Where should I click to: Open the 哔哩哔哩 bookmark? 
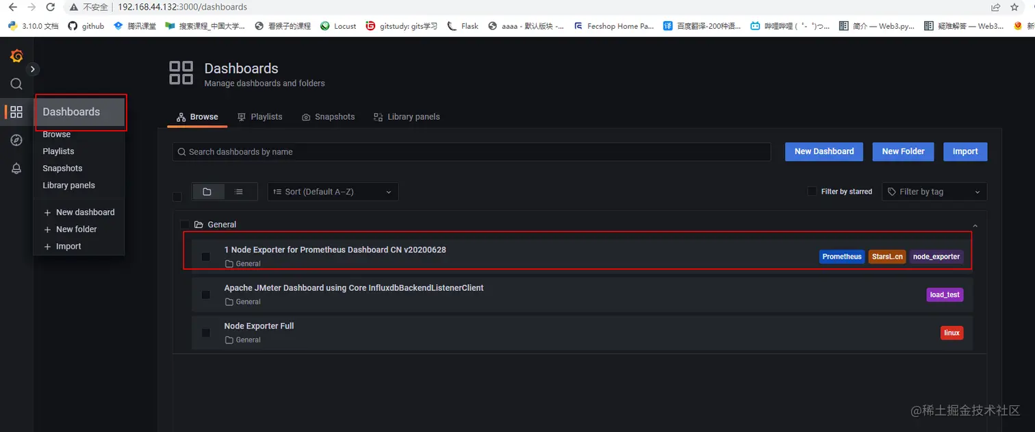pyautogui.click(x=790, y=26)
